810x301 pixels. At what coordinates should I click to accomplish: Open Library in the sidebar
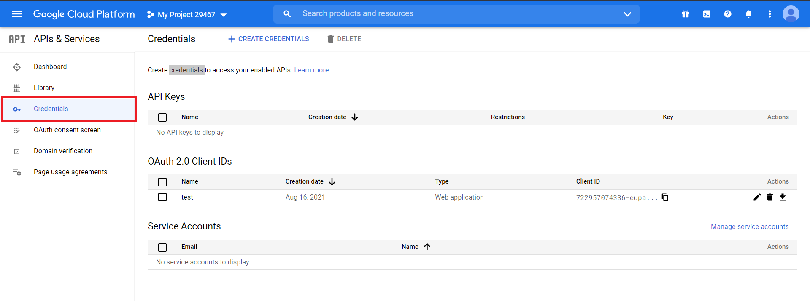click(x=44, y=88)
